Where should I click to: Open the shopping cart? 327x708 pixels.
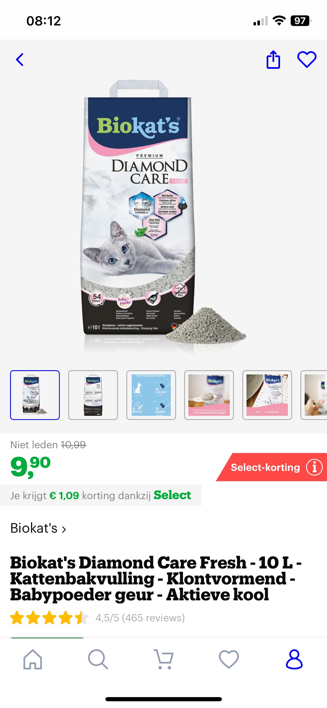(163, 659)
